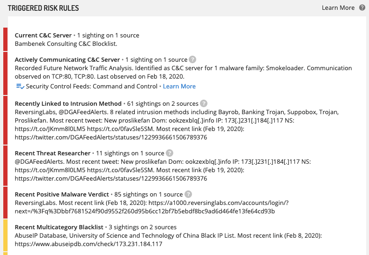Click the Recent Positive Malware Verdict heading
The height and width of the screenshot is (255, 369).
tap(62, 195)
